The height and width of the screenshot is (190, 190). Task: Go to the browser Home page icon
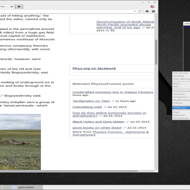tap(153, 11)
